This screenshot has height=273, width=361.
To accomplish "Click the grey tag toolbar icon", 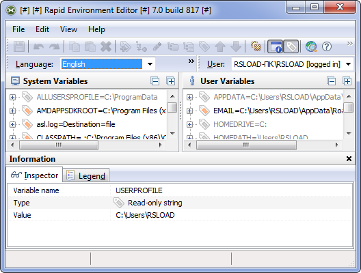I will point(204,46).
